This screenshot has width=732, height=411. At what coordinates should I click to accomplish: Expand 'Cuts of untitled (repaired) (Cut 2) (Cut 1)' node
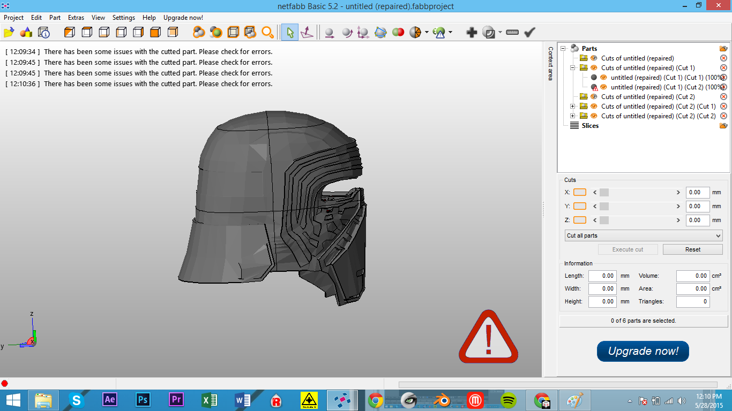pyautogui.click(x=573, y=106)
